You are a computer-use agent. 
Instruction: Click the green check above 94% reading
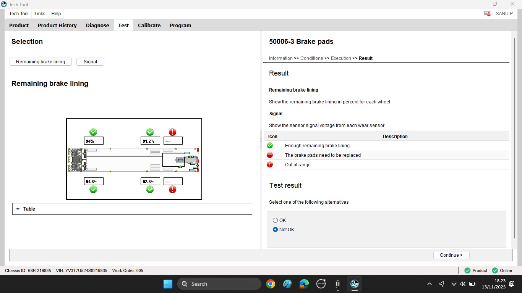(x=93, y=132)
